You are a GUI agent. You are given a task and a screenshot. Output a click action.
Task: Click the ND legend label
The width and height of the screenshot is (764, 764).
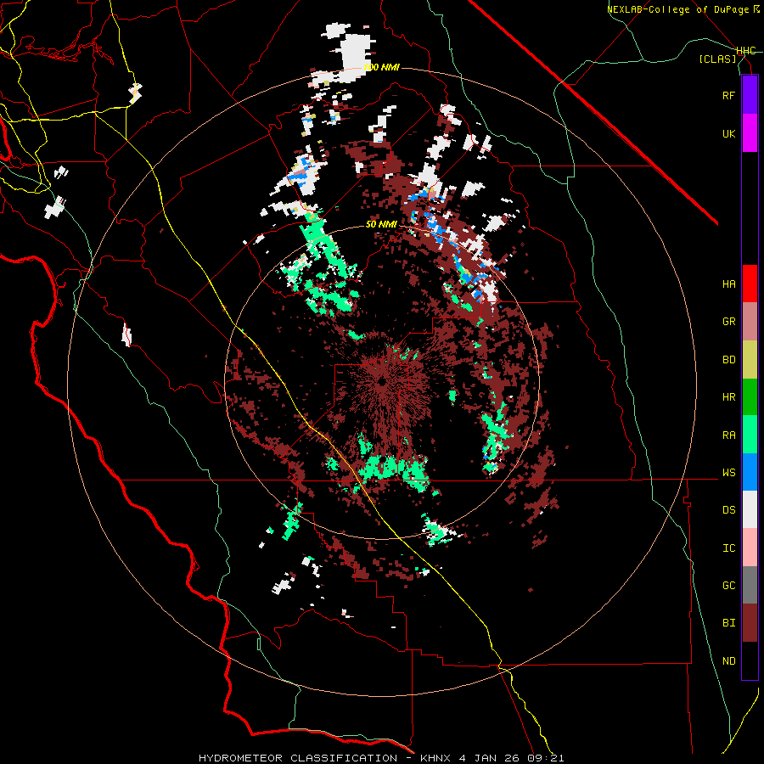click(x=728, y=660)
